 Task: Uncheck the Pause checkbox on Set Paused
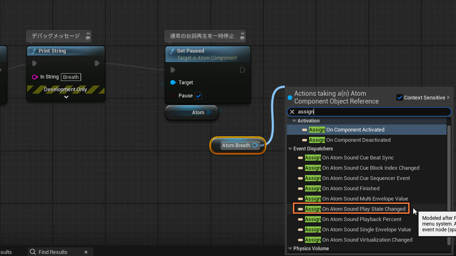click(198, 95)
